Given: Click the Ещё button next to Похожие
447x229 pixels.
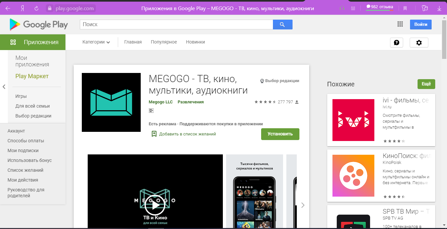Looking at the screenshot, I should coord(426,84).
